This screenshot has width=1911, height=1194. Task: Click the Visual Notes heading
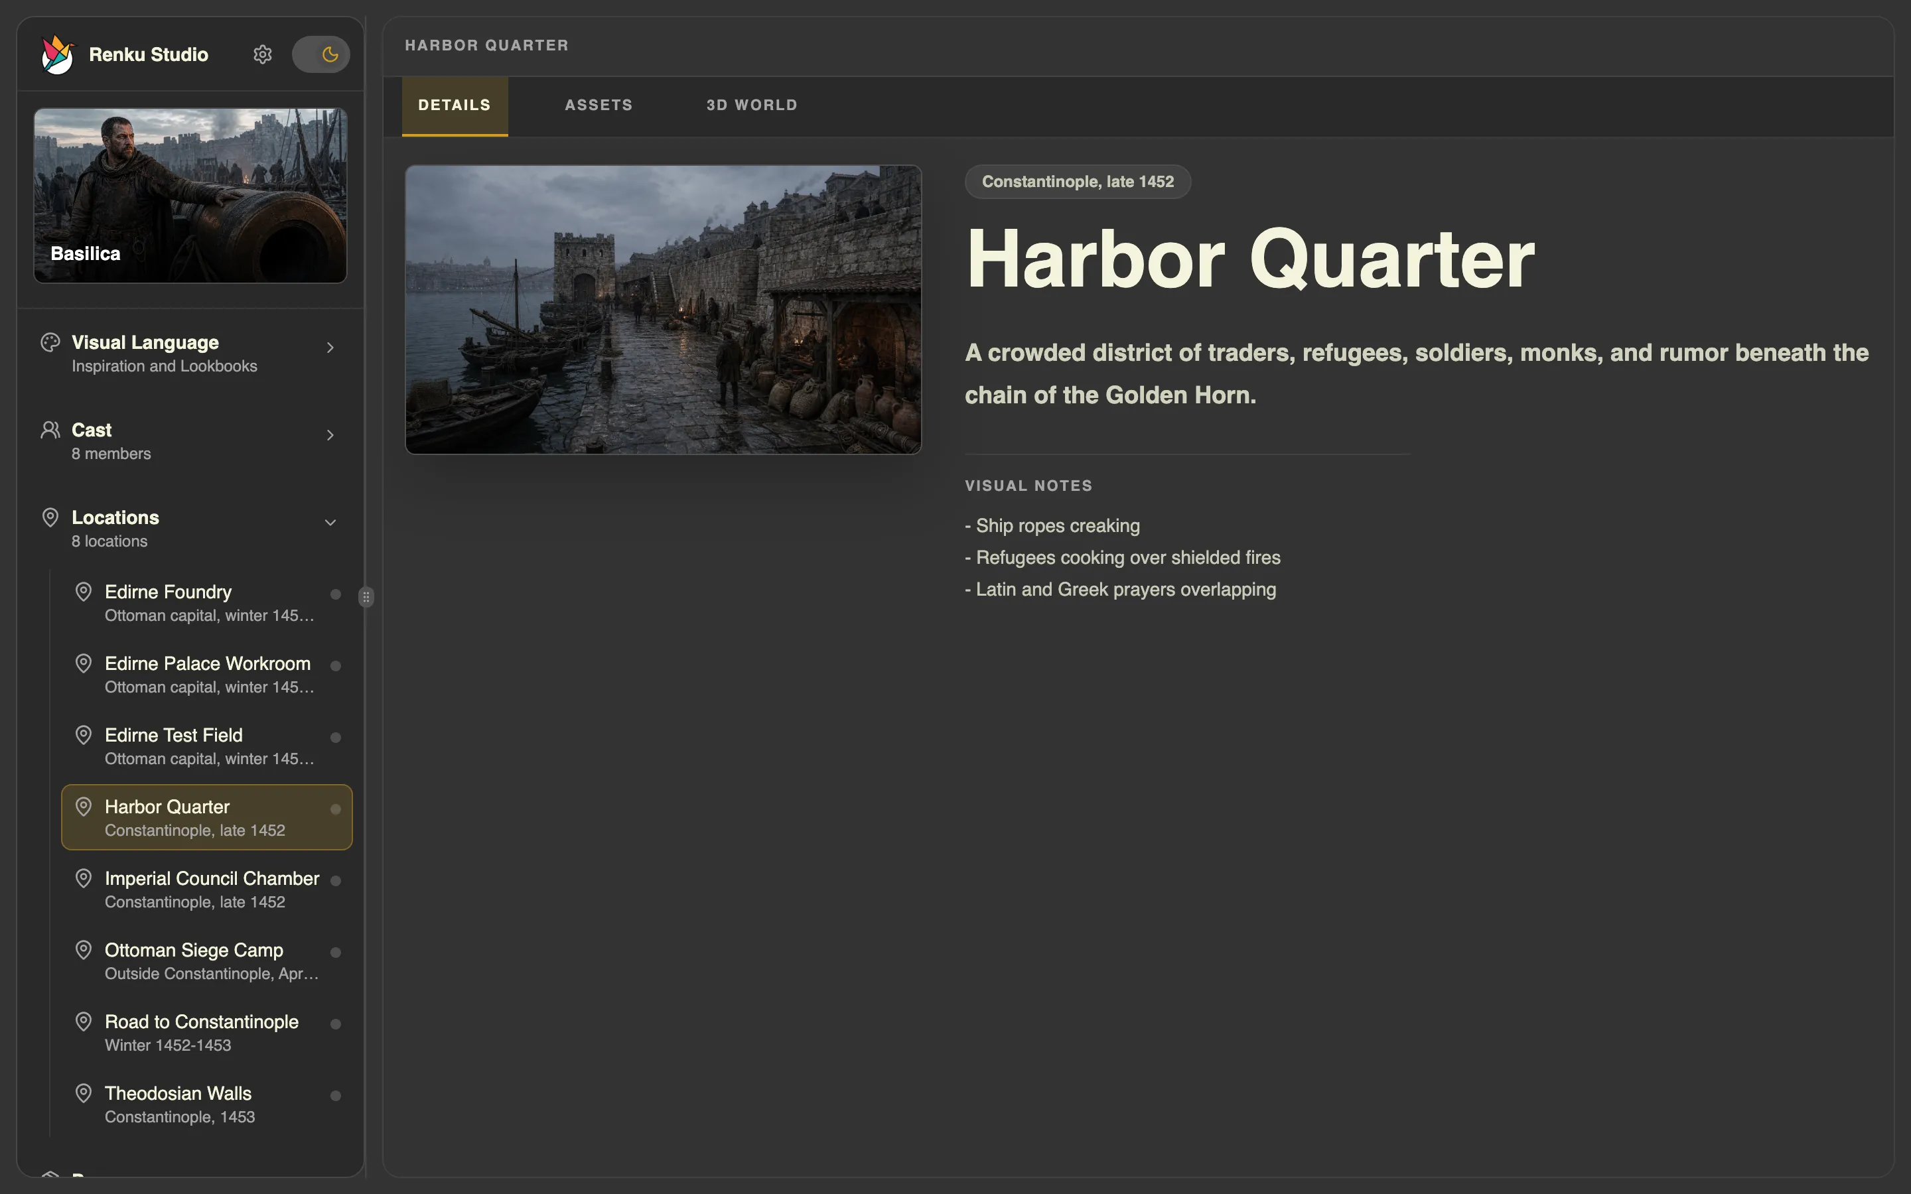pyautogui.click(x=1028, y=486)
